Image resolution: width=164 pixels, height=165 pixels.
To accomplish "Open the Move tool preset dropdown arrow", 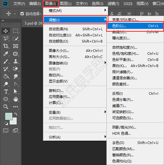I will pos(15,14).
